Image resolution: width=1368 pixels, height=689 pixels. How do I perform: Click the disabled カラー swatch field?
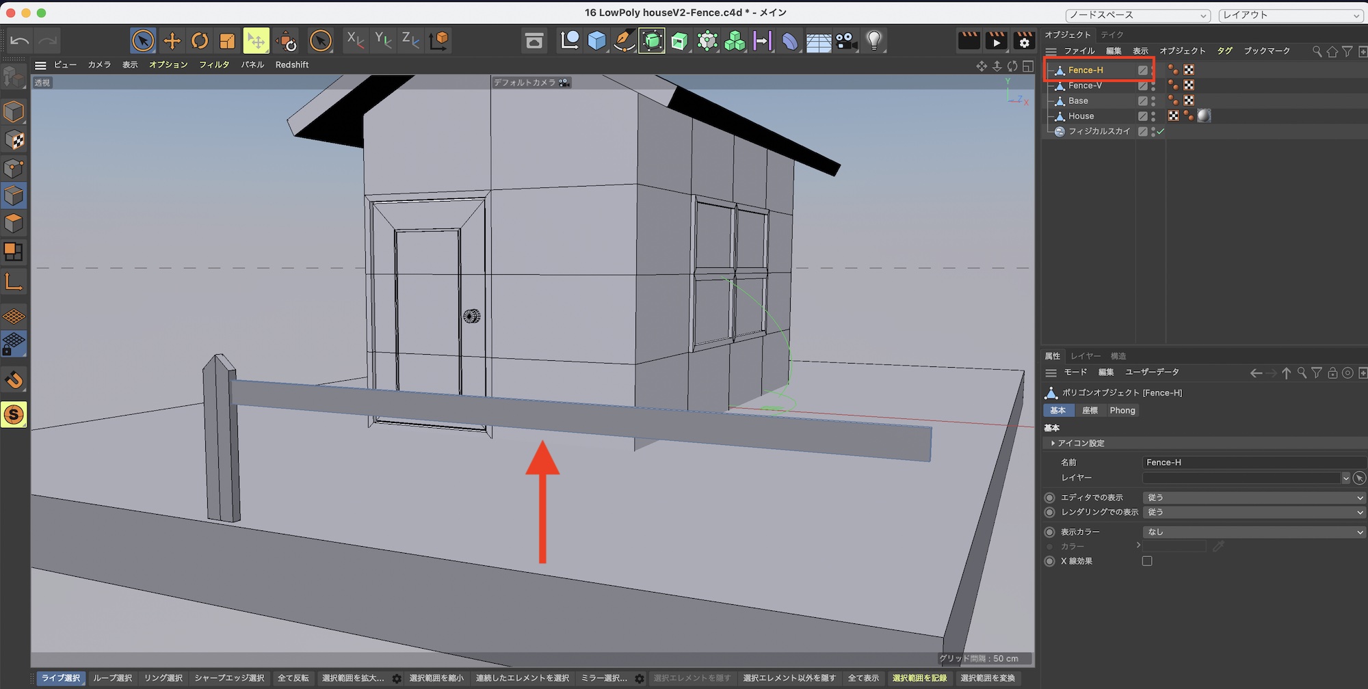point(1174,546)
